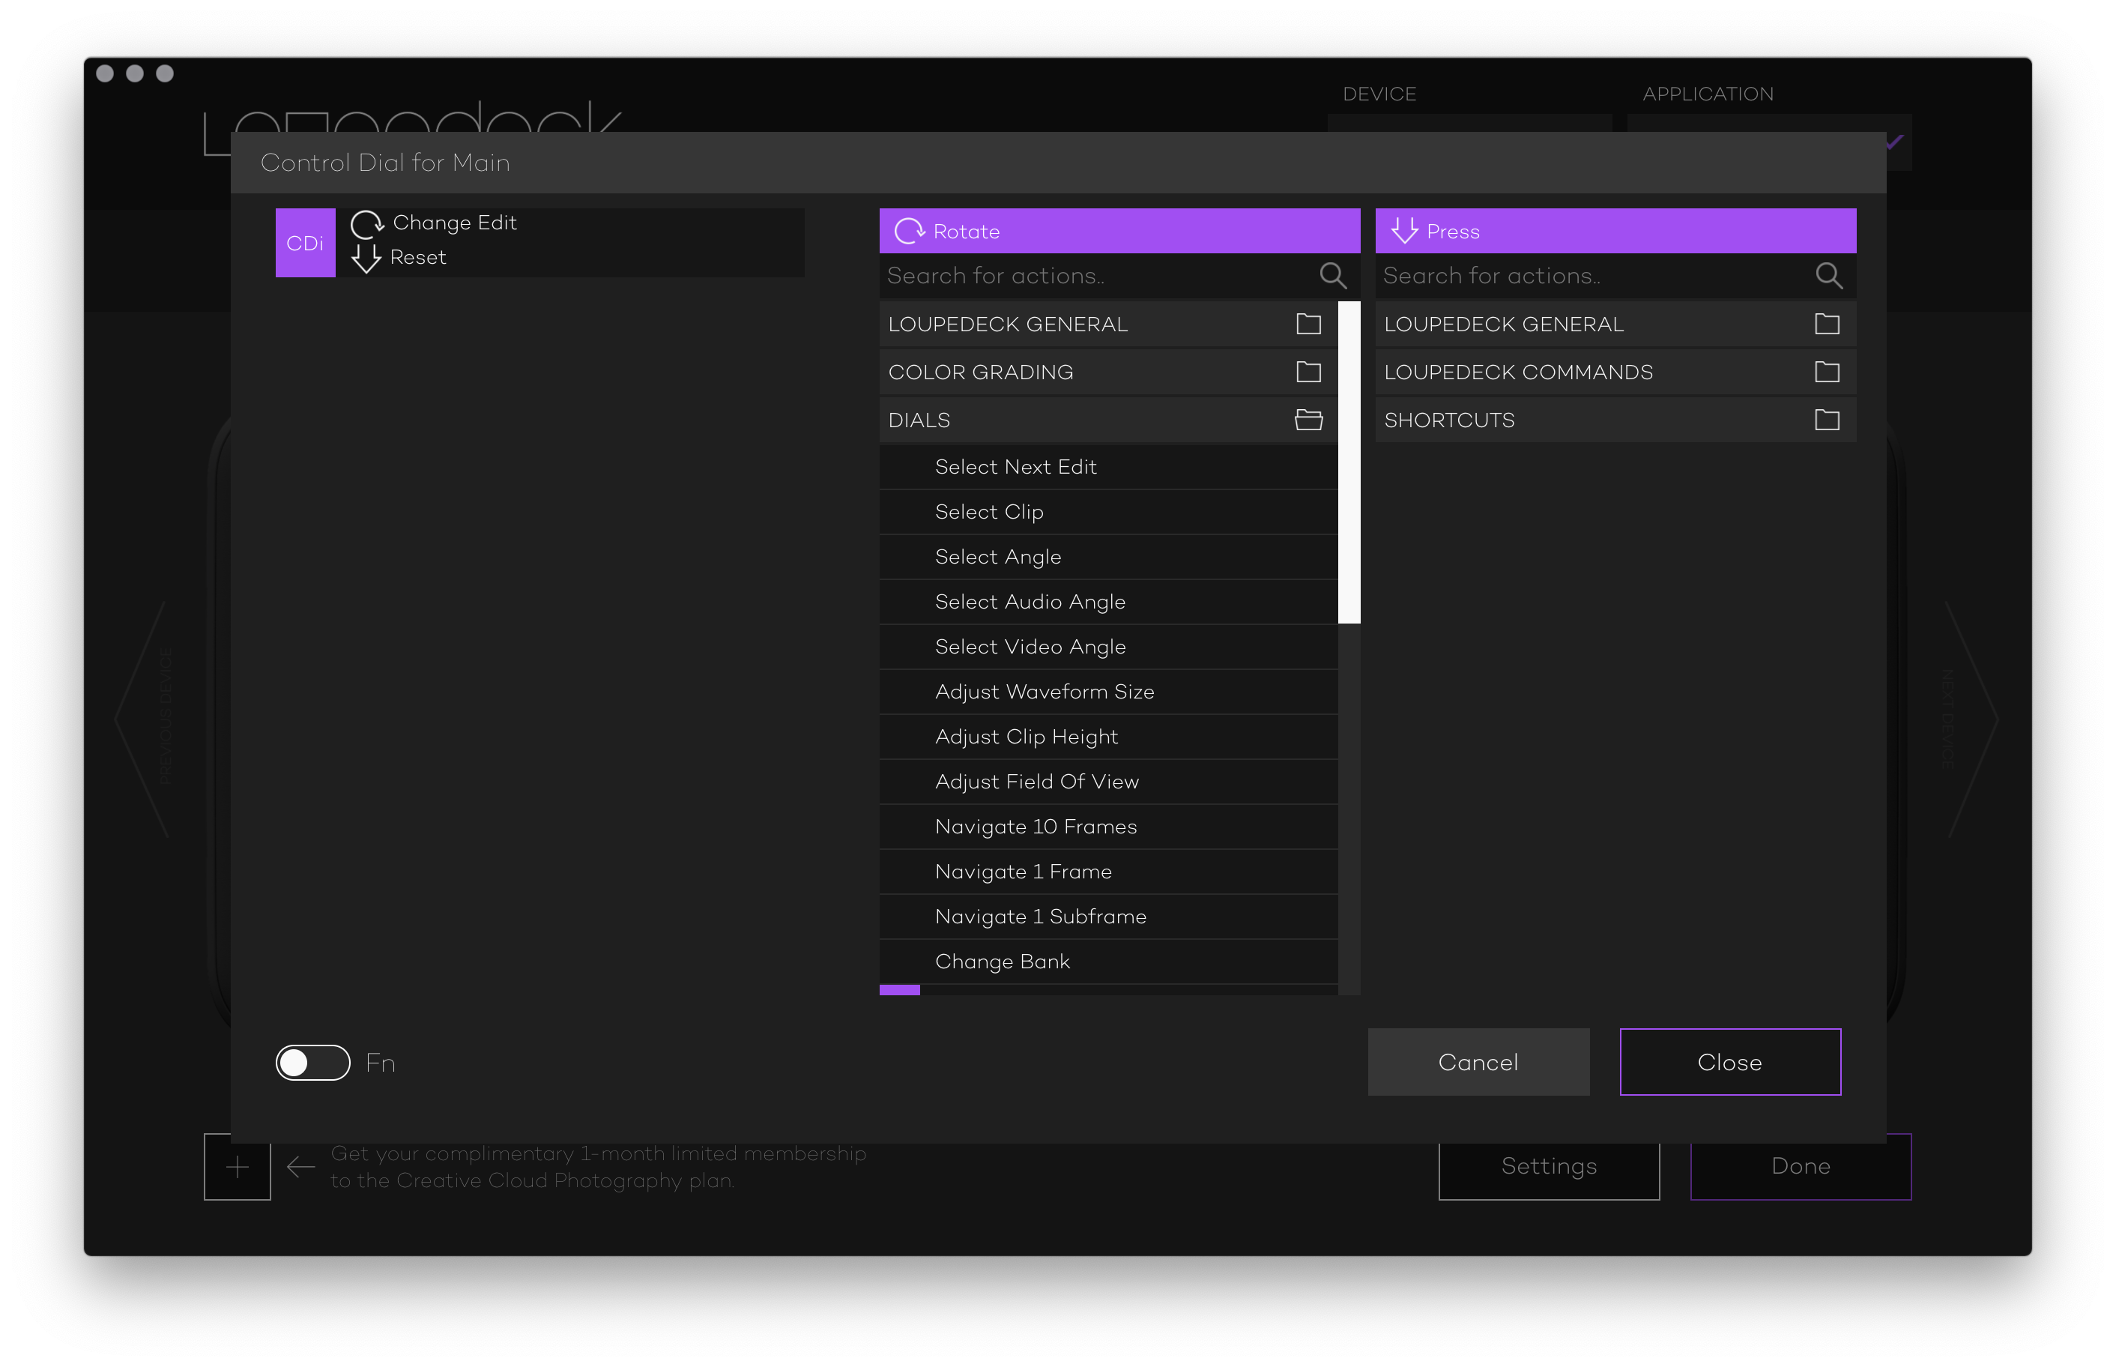The image size is (2116, 1367).
Task: Click the Rotate search magnifier icon
Action: pyautogui.click(x=1331, y=276)
